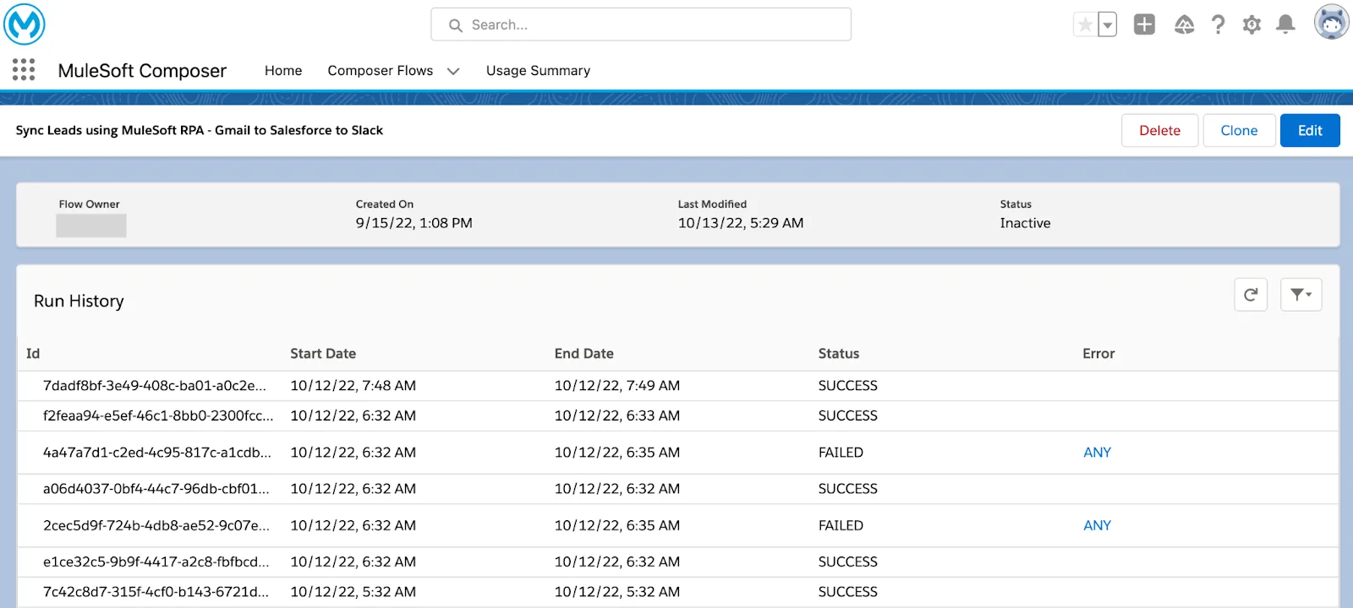Select run Id 7dadf8bf-3e49-408c-ba01-a0c2e...
The height and width of the screenshot is (608, 1353).
(155, 386)
